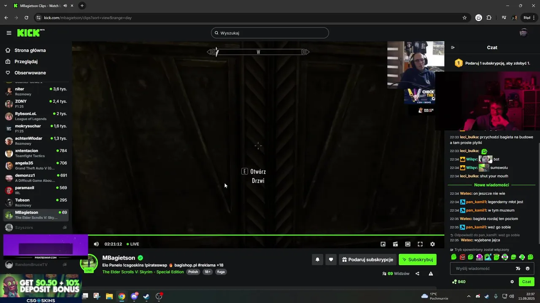
Task: Send message with Czat button
Action: pyautogui.click(x=526, y=282)
